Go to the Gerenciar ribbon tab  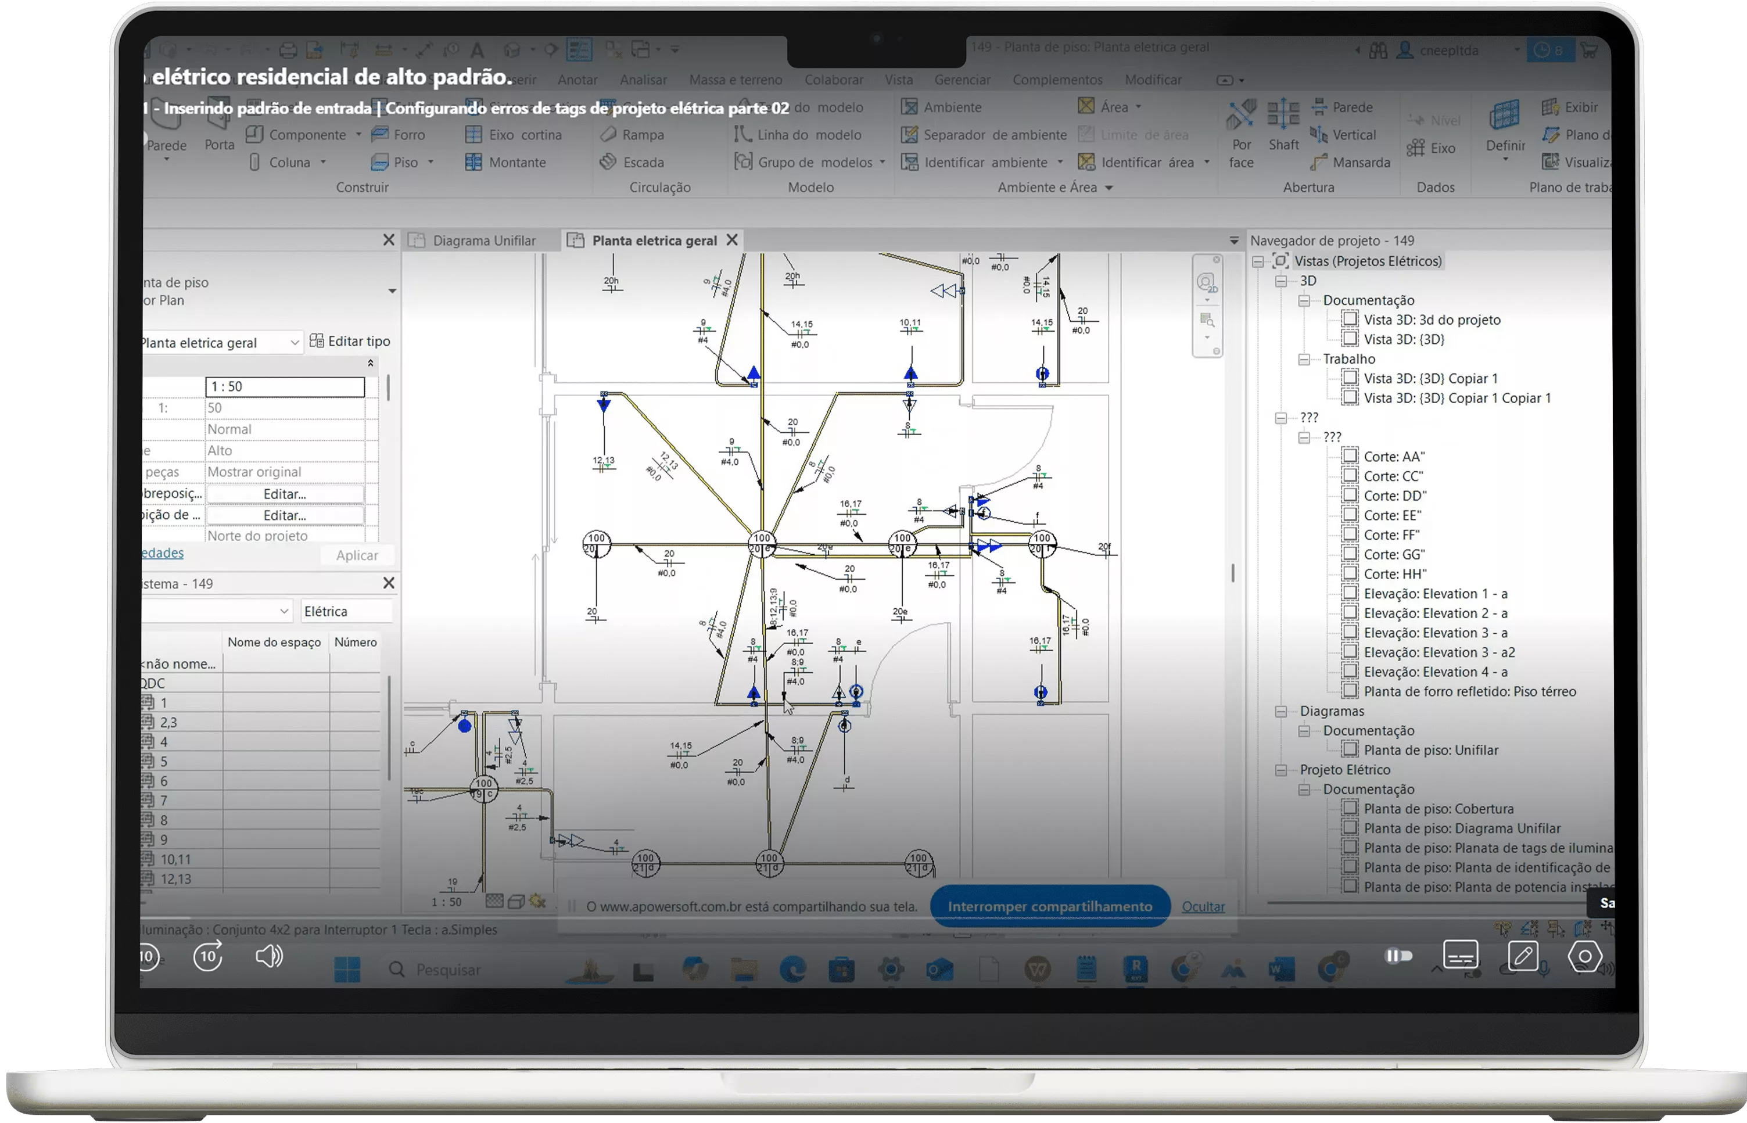[x=963, y=80]
